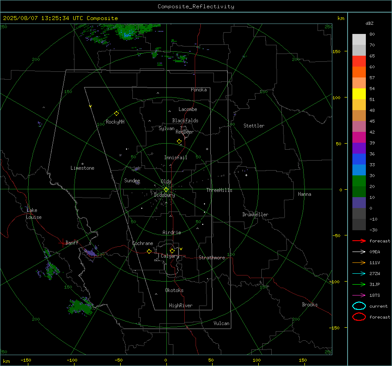Click the red 'forecast' ellipse legend icon
Screen dimensions: 392x366
359,317
